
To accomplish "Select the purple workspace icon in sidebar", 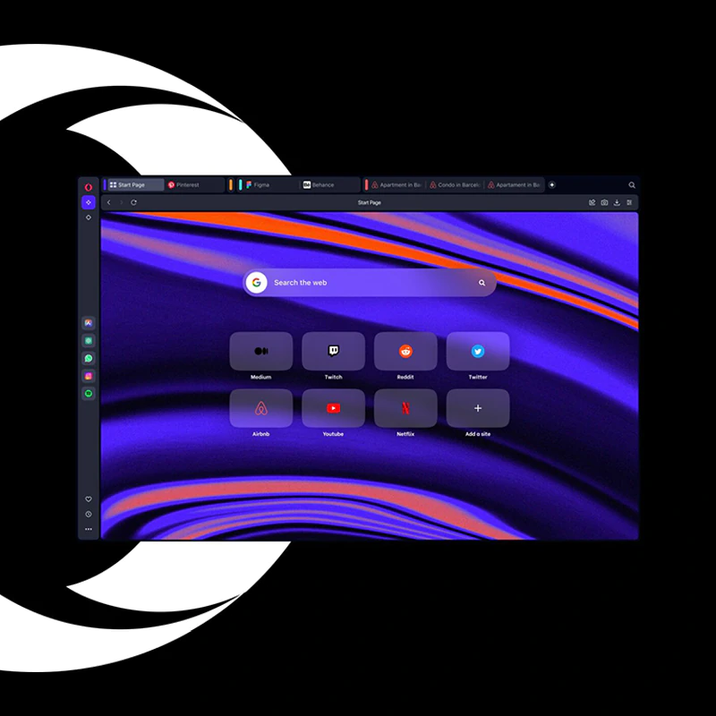I will pyautogui.click(x=88, y=202).
